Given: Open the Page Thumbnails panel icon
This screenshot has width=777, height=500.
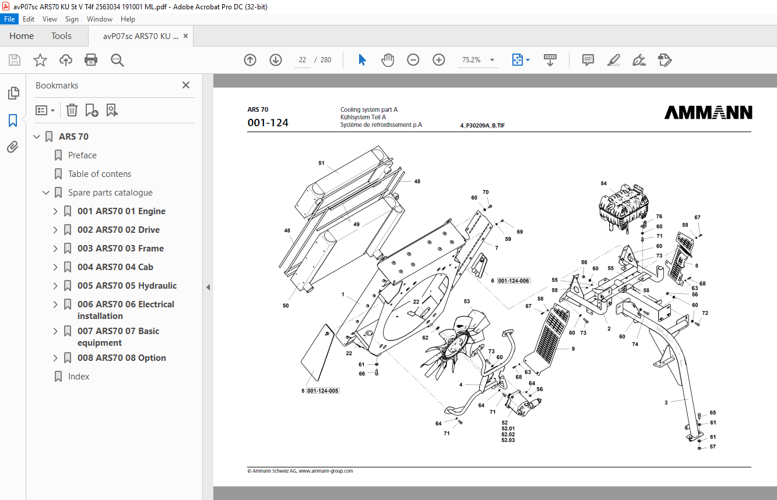Looking at the screenshot, I should point(13,93).
